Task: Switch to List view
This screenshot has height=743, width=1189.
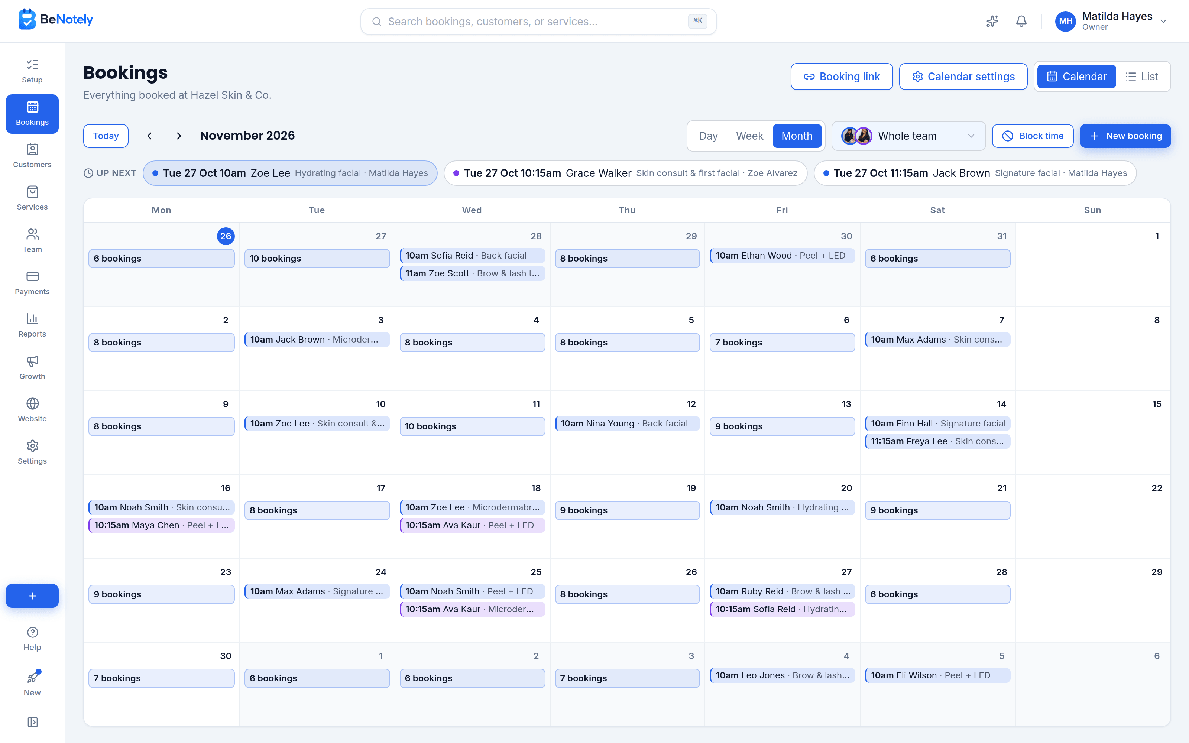Action: [1142, 77]
